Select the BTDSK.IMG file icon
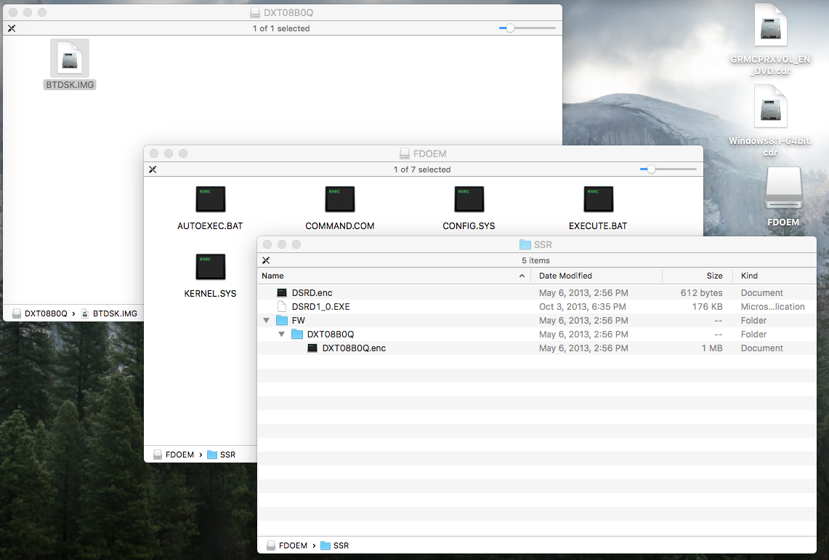829x560 pixels. click(x=70, y=57)
